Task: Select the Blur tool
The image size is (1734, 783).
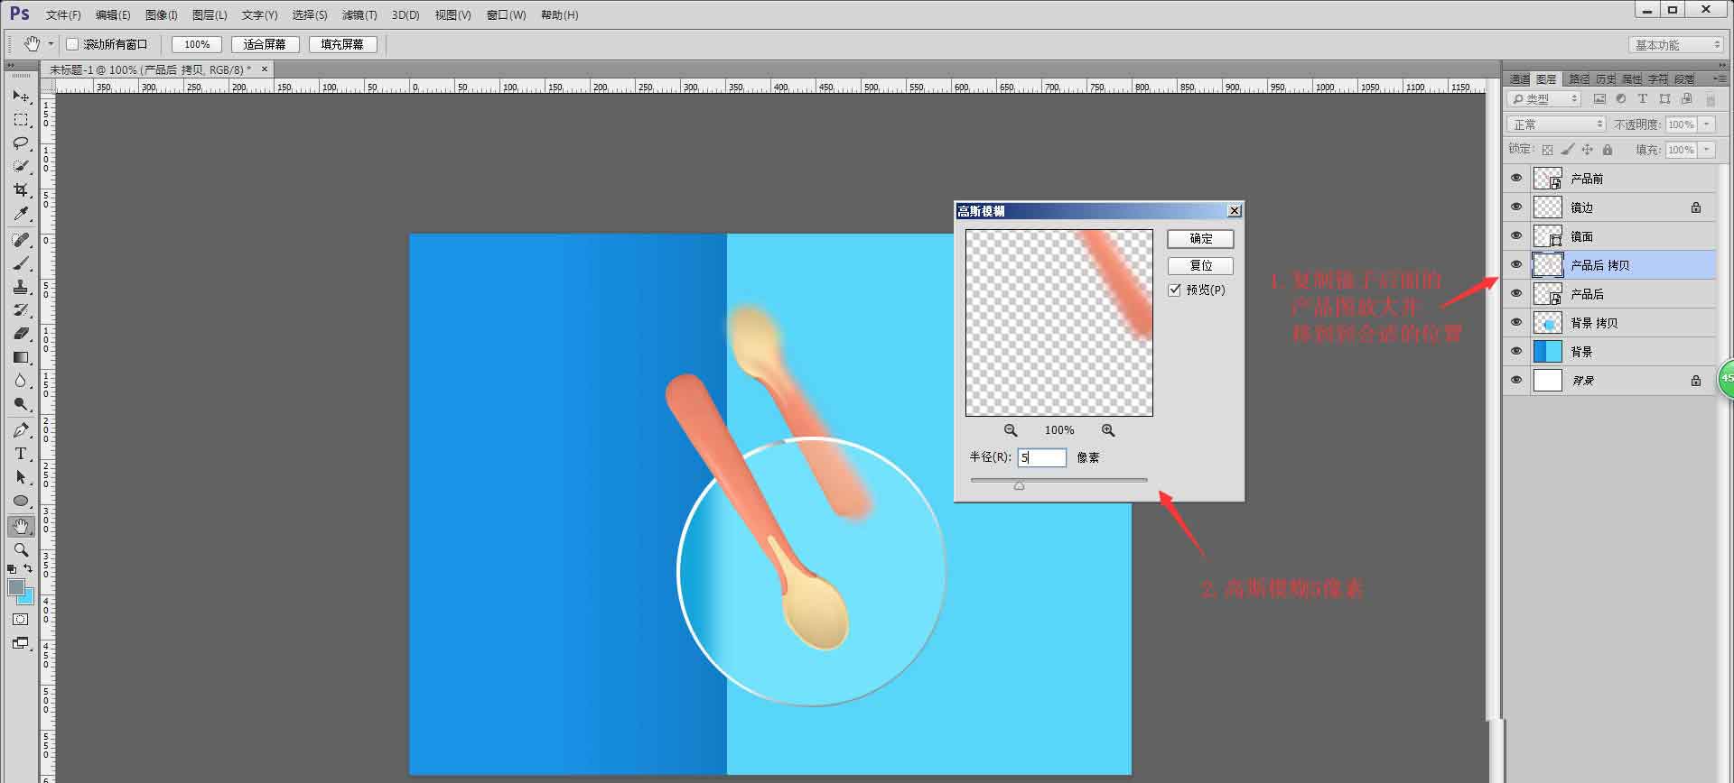Action: click(x=21, y=381)
